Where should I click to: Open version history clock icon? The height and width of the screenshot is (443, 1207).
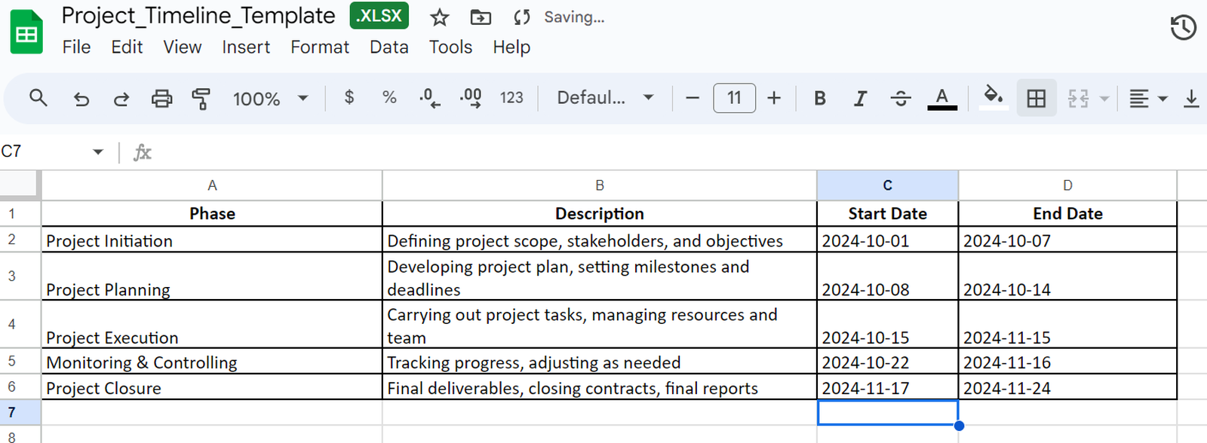click(x=1183, y=28)
